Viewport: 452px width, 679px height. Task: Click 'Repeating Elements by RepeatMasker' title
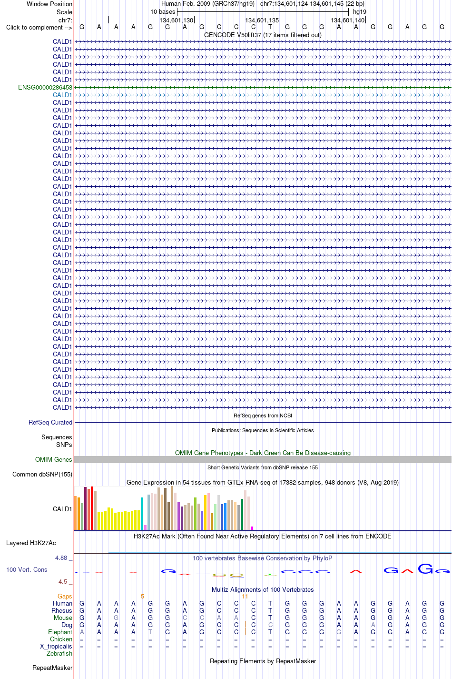(263, 661)
